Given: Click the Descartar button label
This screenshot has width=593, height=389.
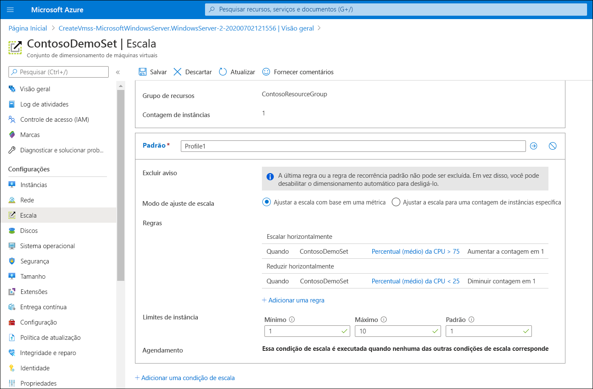Looking at the screenshot, I should pyautogui.click(x=198, y=72).
